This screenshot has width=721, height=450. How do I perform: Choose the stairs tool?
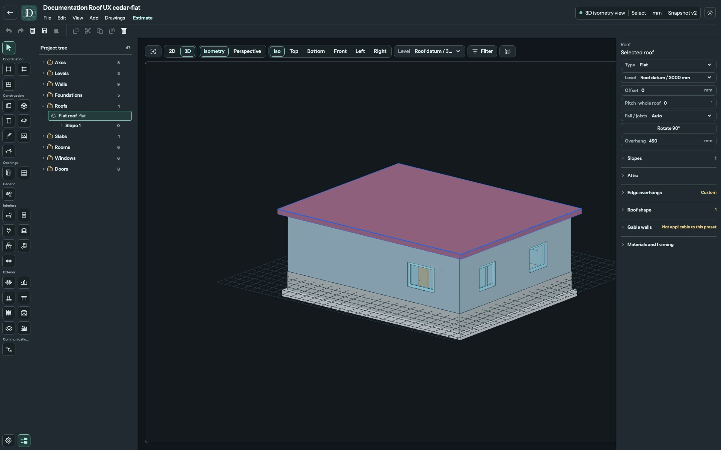[x=9, y=136]
